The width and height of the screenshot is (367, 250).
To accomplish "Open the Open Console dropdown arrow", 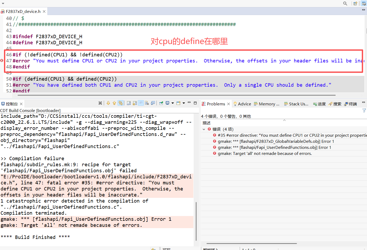I will [184, 103].
